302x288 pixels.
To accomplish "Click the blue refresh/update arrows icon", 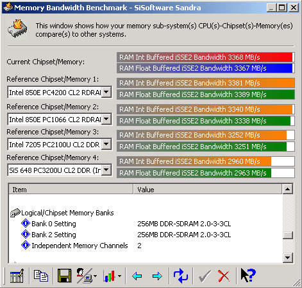I will point(181,276).
